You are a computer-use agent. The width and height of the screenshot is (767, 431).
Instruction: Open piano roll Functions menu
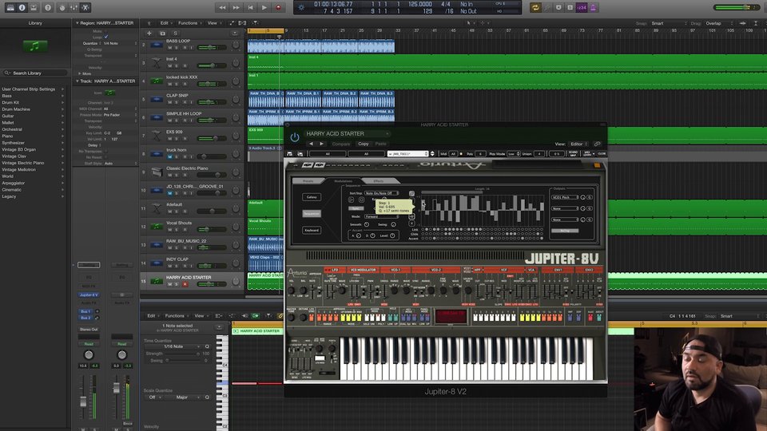pyautogui.click(x=175, y=316)
